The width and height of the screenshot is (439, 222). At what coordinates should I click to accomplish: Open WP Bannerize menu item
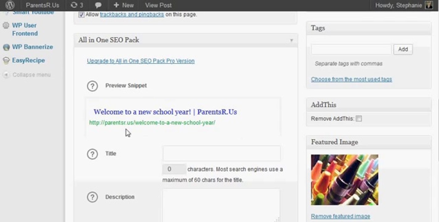tap(32, 47)
